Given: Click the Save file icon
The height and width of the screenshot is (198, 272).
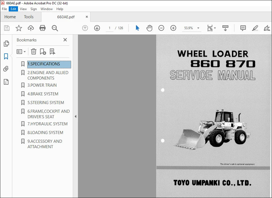Looking at the screenshot, I should [x=7, y=28].
